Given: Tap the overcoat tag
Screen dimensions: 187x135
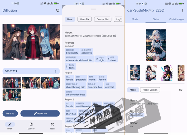Looking at the screenshot, I should coord(110,86).
